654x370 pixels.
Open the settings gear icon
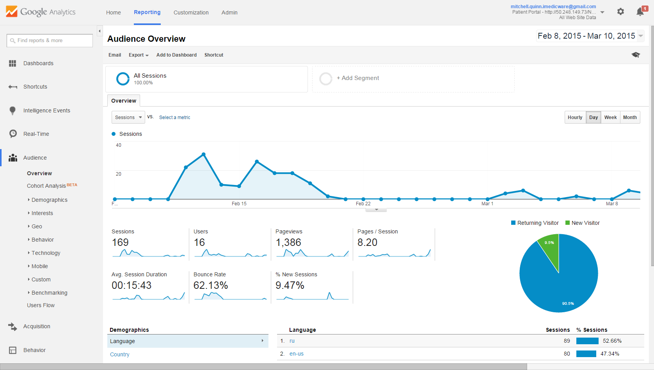click(x=620, y=12)
